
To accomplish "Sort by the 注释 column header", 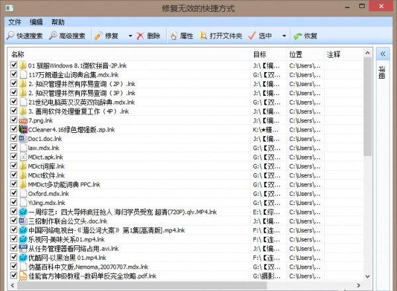I will coord(343,54).
